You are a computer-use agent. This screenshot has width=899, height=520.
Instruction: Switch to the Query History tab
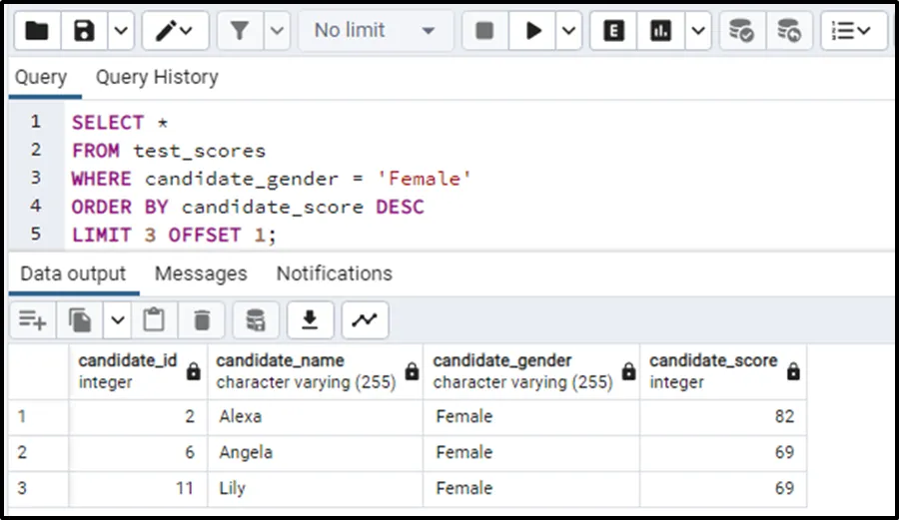pos(157,77)
